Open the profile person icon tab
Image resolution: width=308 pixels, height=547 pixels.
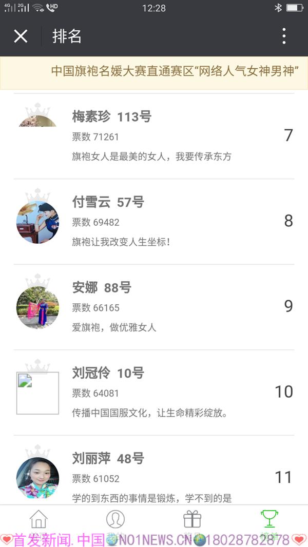[115, 519]
